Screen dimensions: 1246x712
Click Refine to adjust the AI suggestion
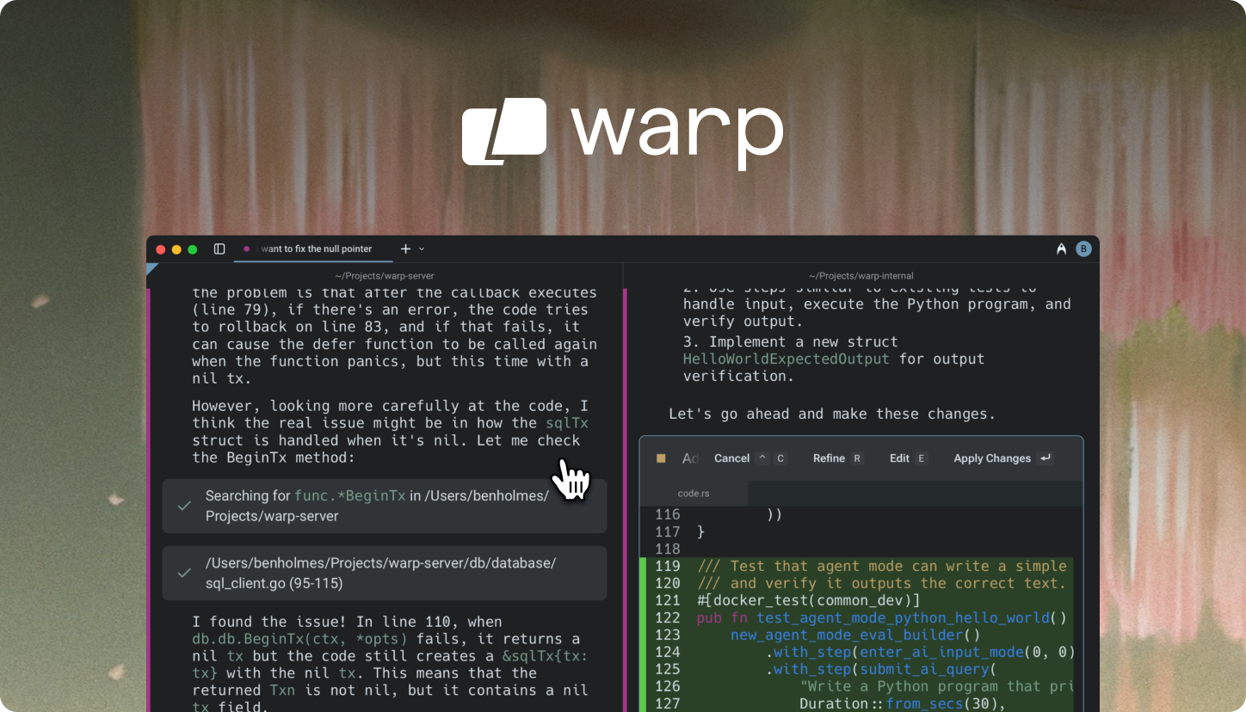(830, 458)
